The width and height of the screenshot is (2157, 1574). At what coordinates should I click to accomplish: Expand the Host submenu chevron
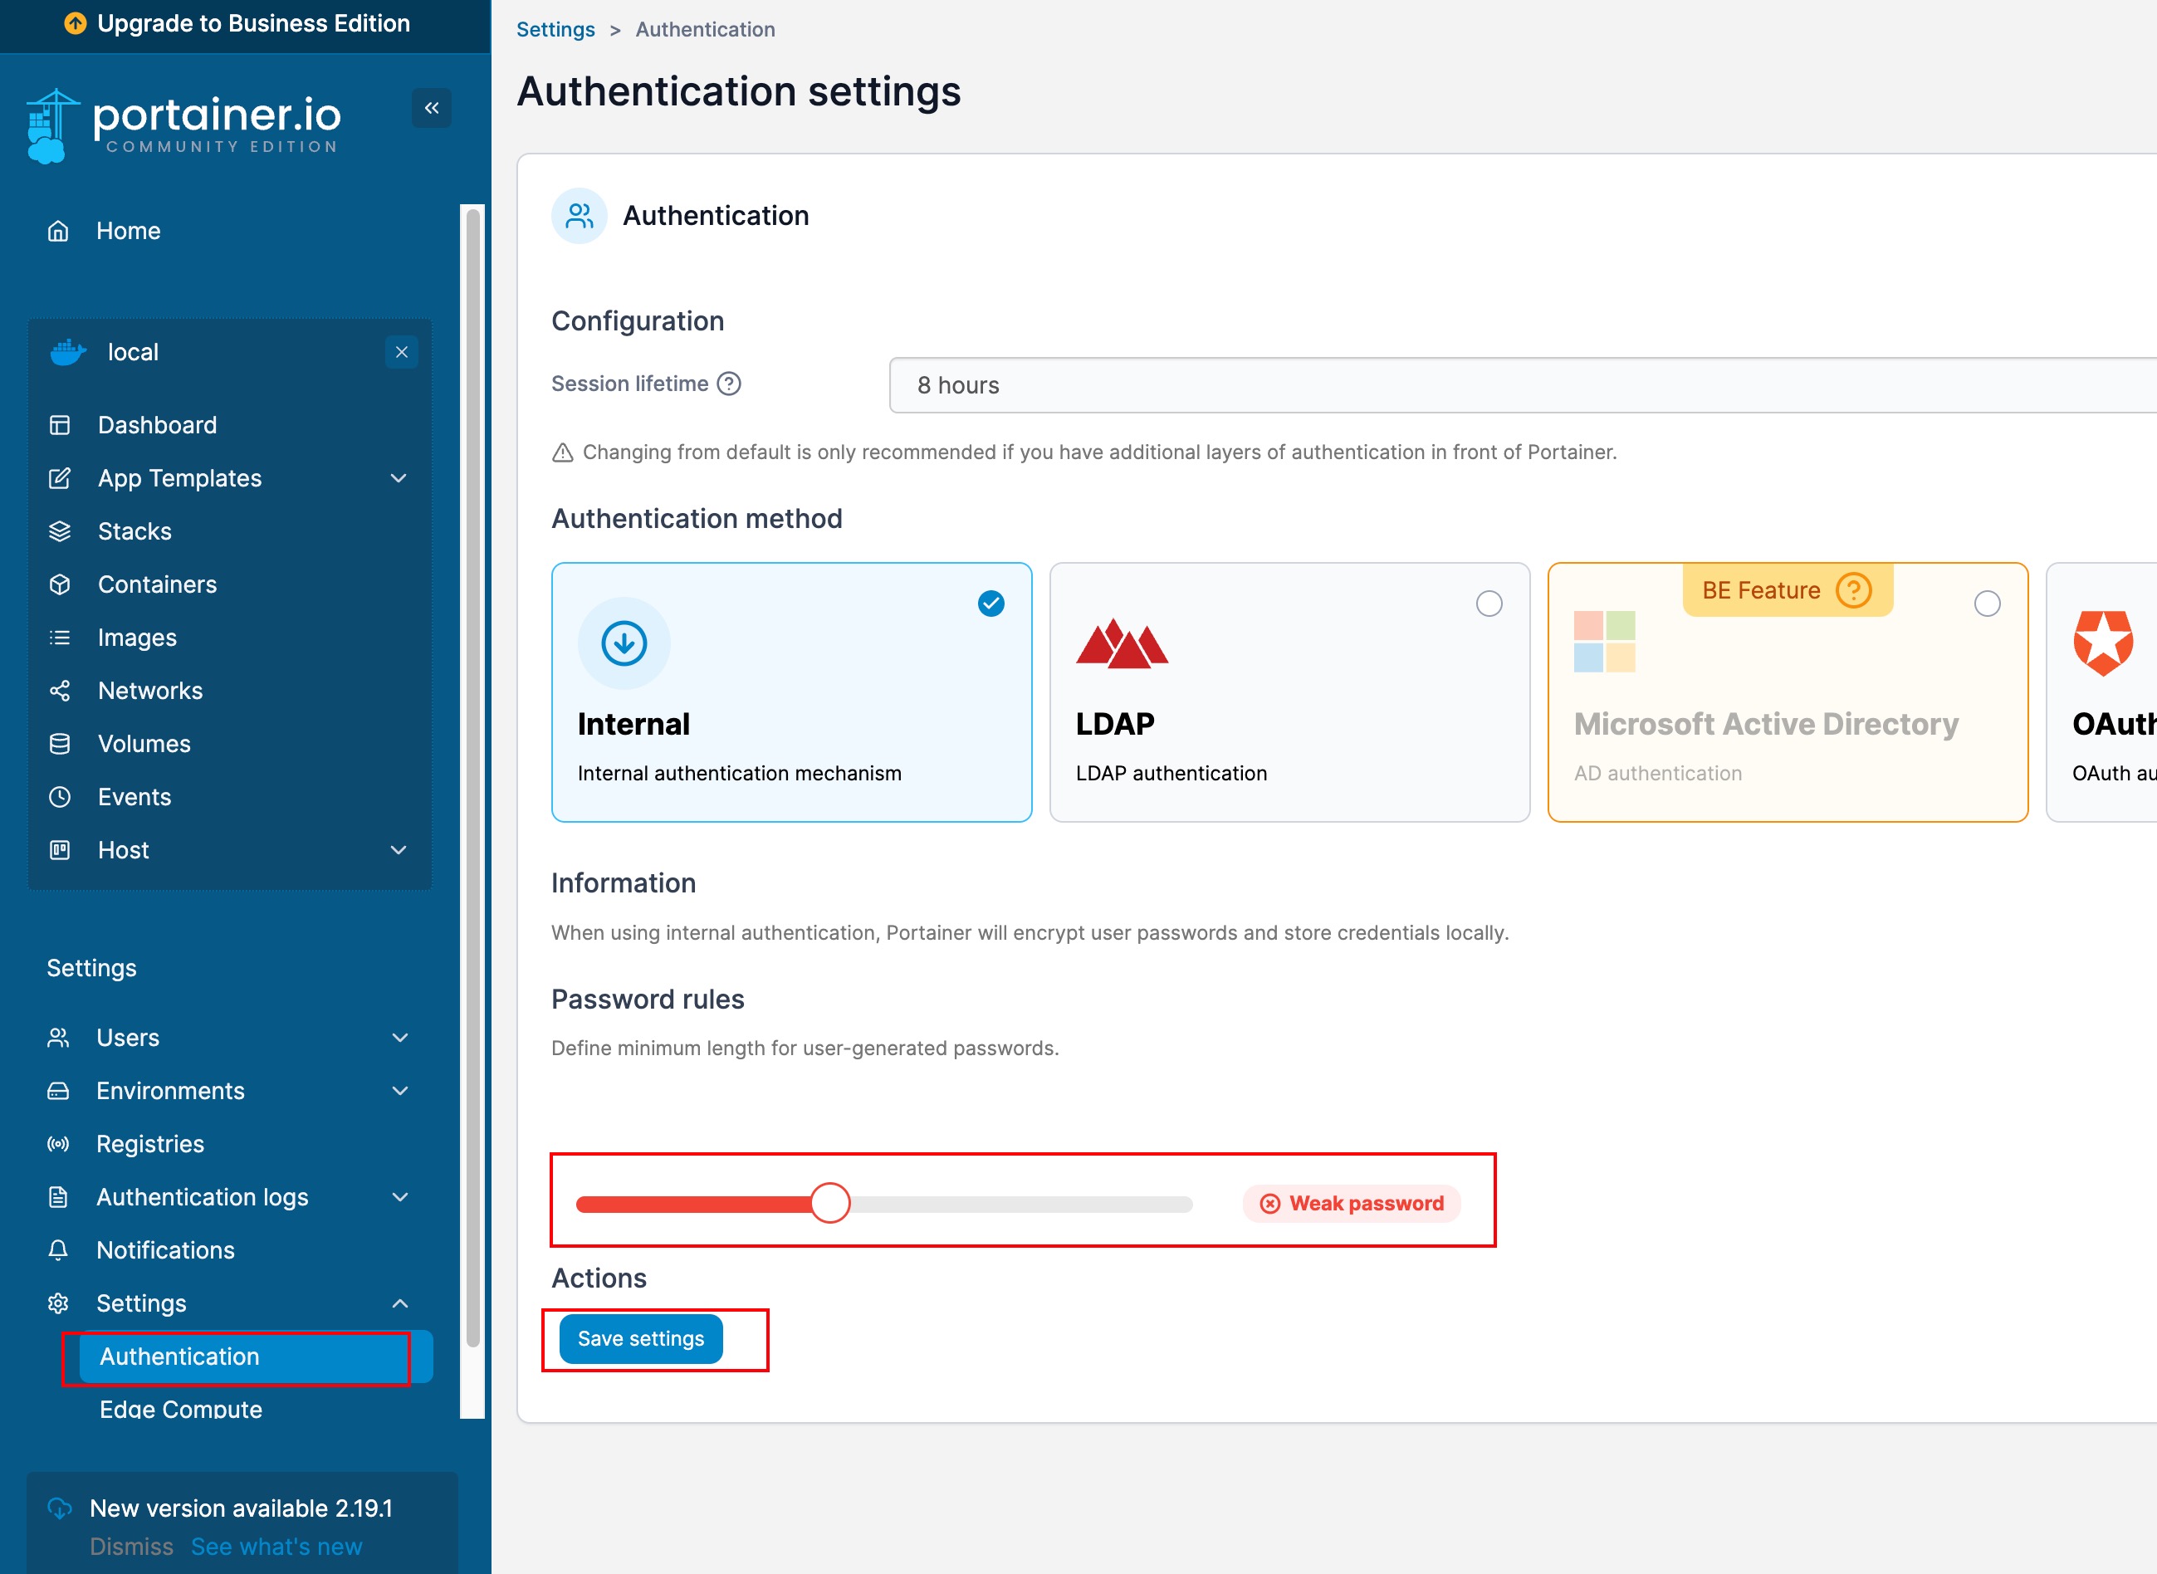(x=399, y=850)
